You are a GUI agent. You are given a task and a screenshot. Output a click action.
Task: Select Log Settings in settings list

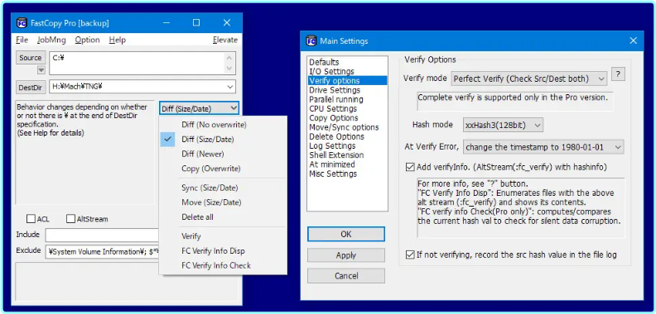coord(347,145)
